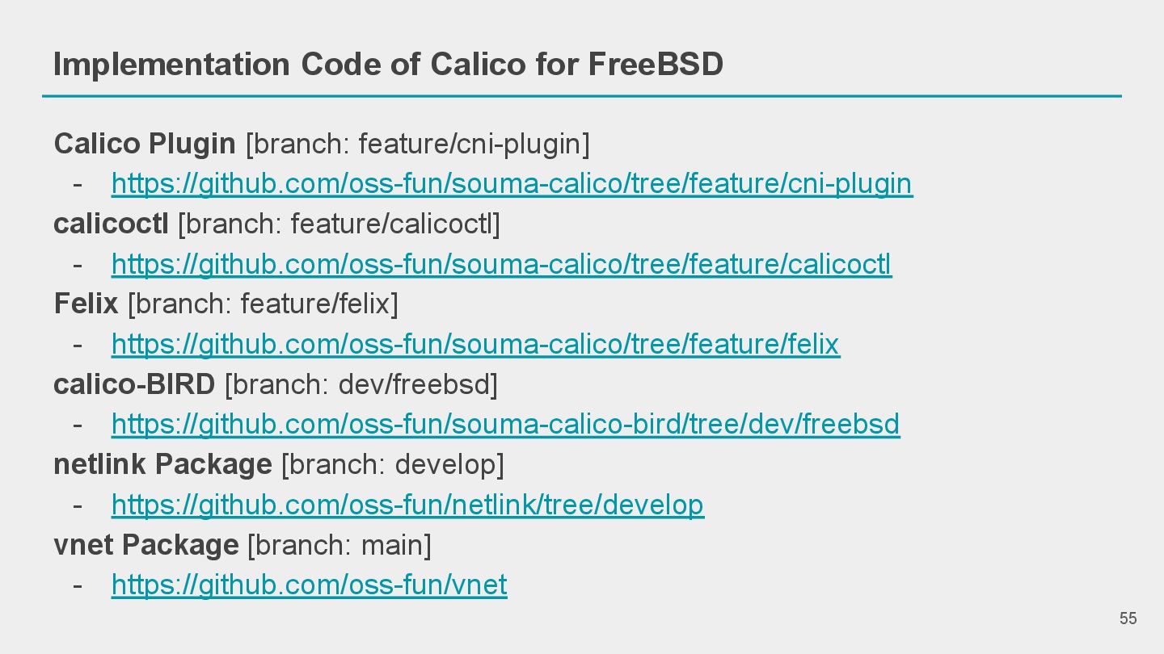Click the "[branch: feature/calicoctl]" label

point(339,224)
